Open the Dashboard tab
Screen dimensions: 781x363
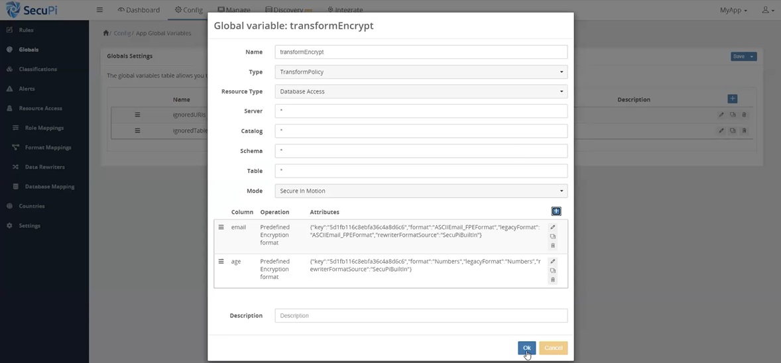tap(139, 10)
